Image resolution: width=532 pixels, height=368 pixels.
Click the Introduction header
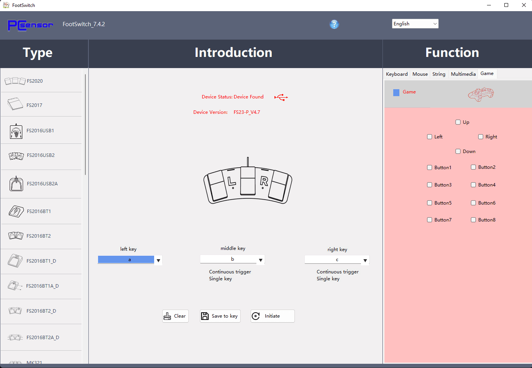(x=233, y=53)
